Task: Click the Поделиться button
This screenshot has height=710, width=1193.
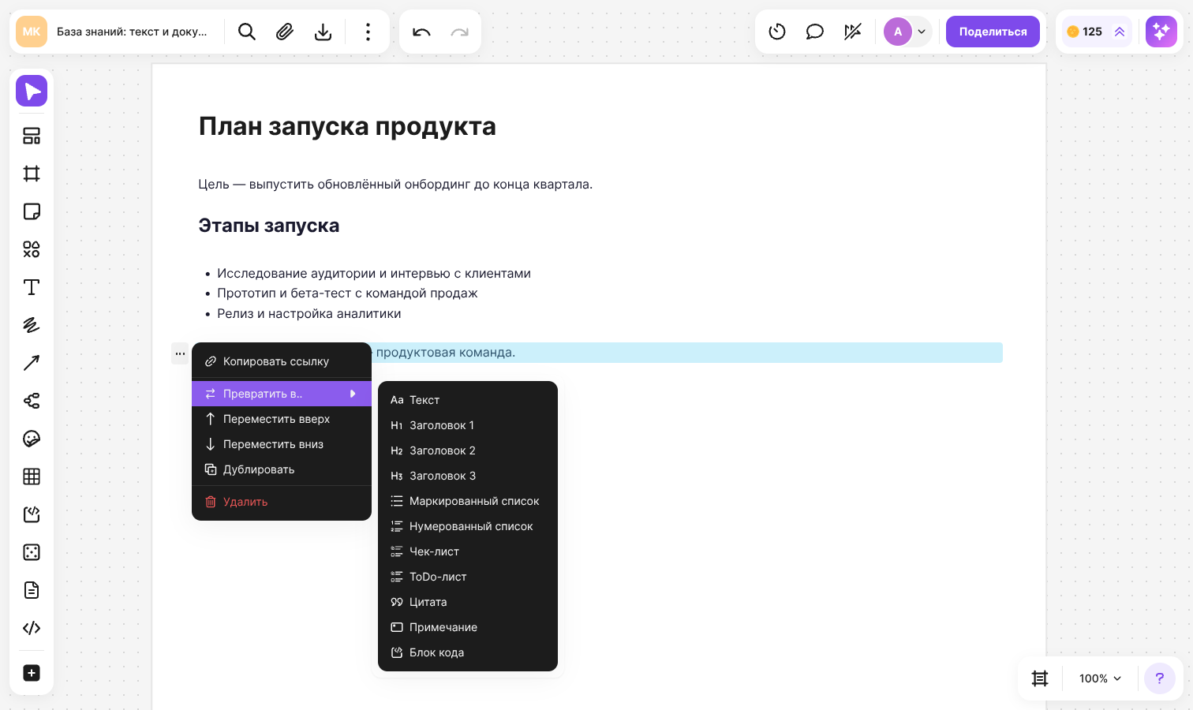Action: pos(993,32)
